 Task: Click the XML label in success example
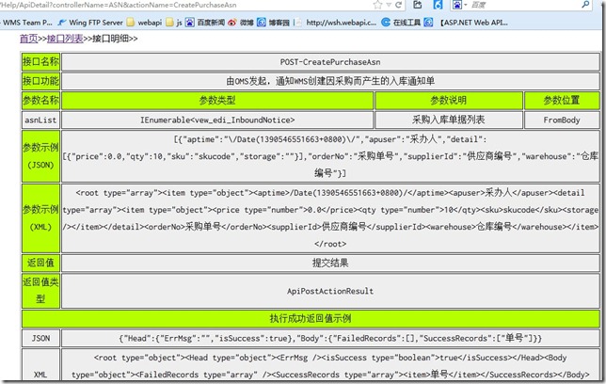point(40,365)
